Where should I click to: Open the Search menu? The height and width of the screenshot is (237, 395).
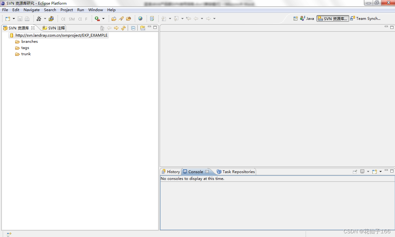50,10
